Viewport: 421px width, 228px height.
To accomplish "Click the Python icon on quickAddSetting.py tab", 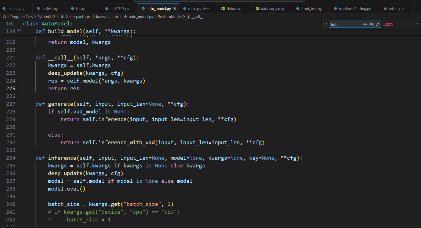I will point(336,9).
